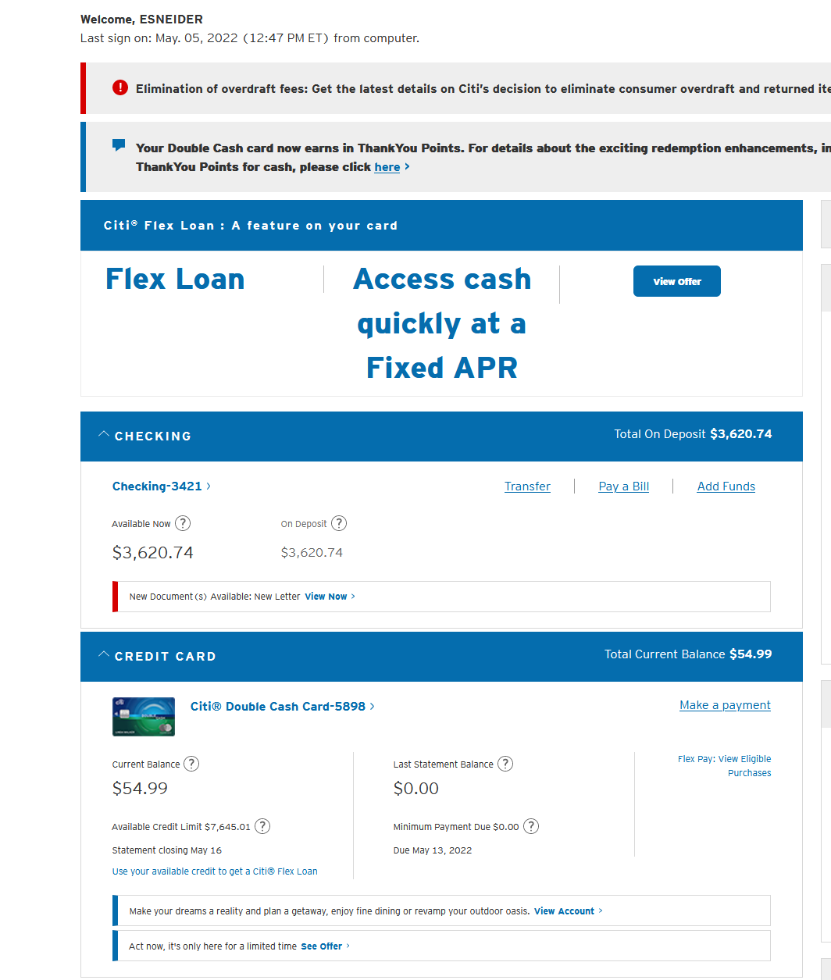Viewport: 831px width, 980px height.
Task: Click Statement closing May 16 text
Action: pos(167,850)
